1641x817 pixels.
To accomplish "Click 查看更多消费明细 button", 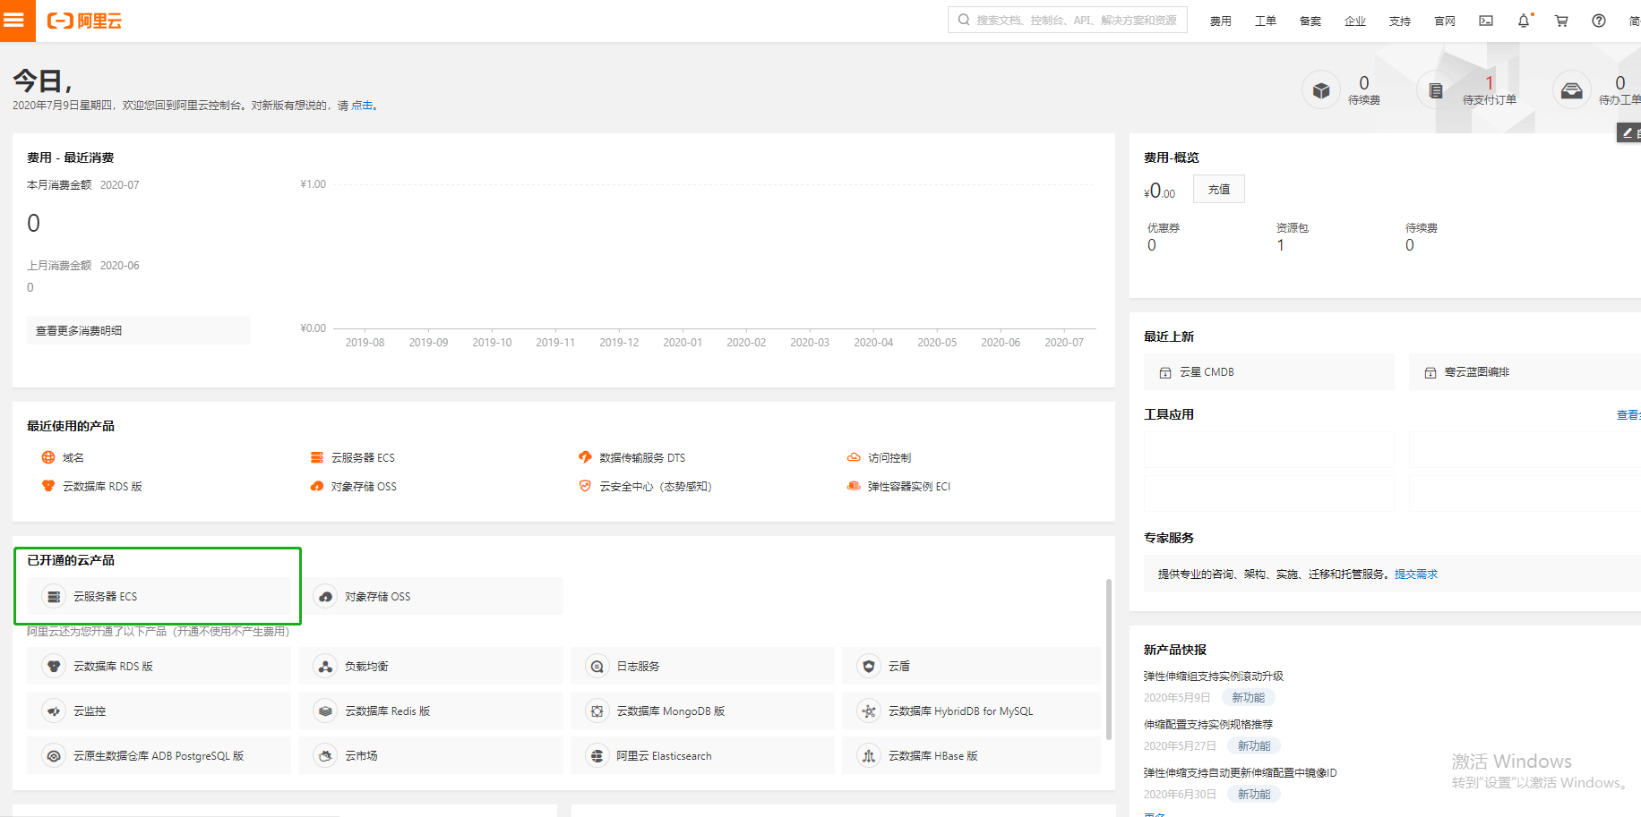I will coord(139,330).
